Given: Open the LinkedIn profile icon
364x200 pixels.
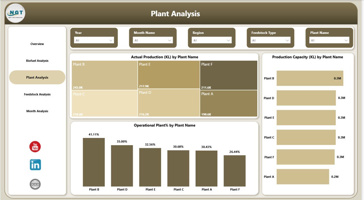Looking at the screenshot, I should click(x=35, y=165).
